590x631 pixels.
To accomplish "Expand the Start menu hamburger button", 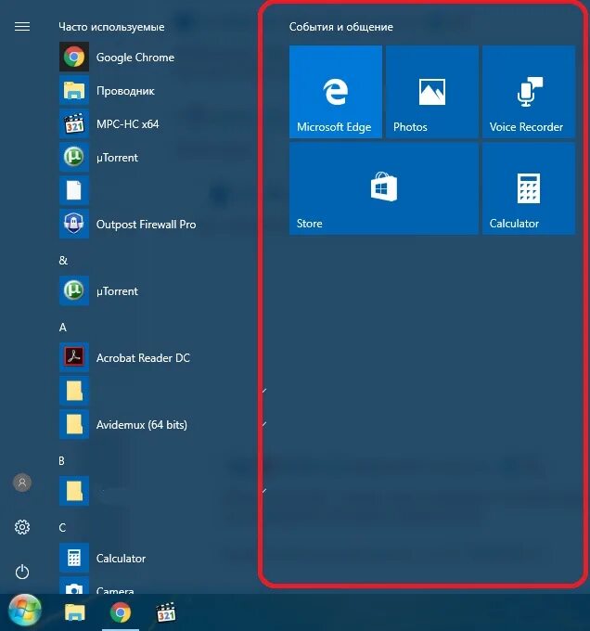I will pos(22,27).
